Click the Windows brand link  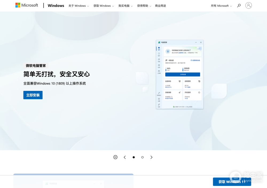click(x=56, y=6)
